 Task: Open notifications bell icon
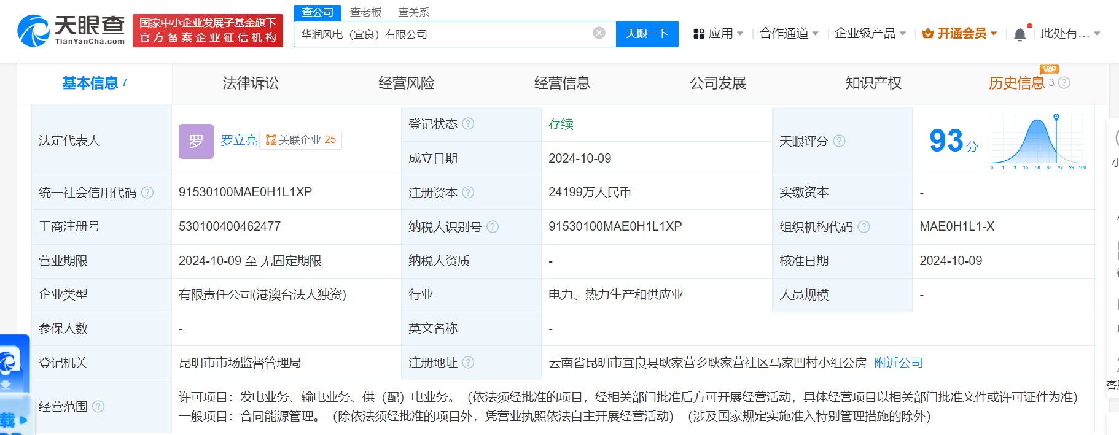1020,34
